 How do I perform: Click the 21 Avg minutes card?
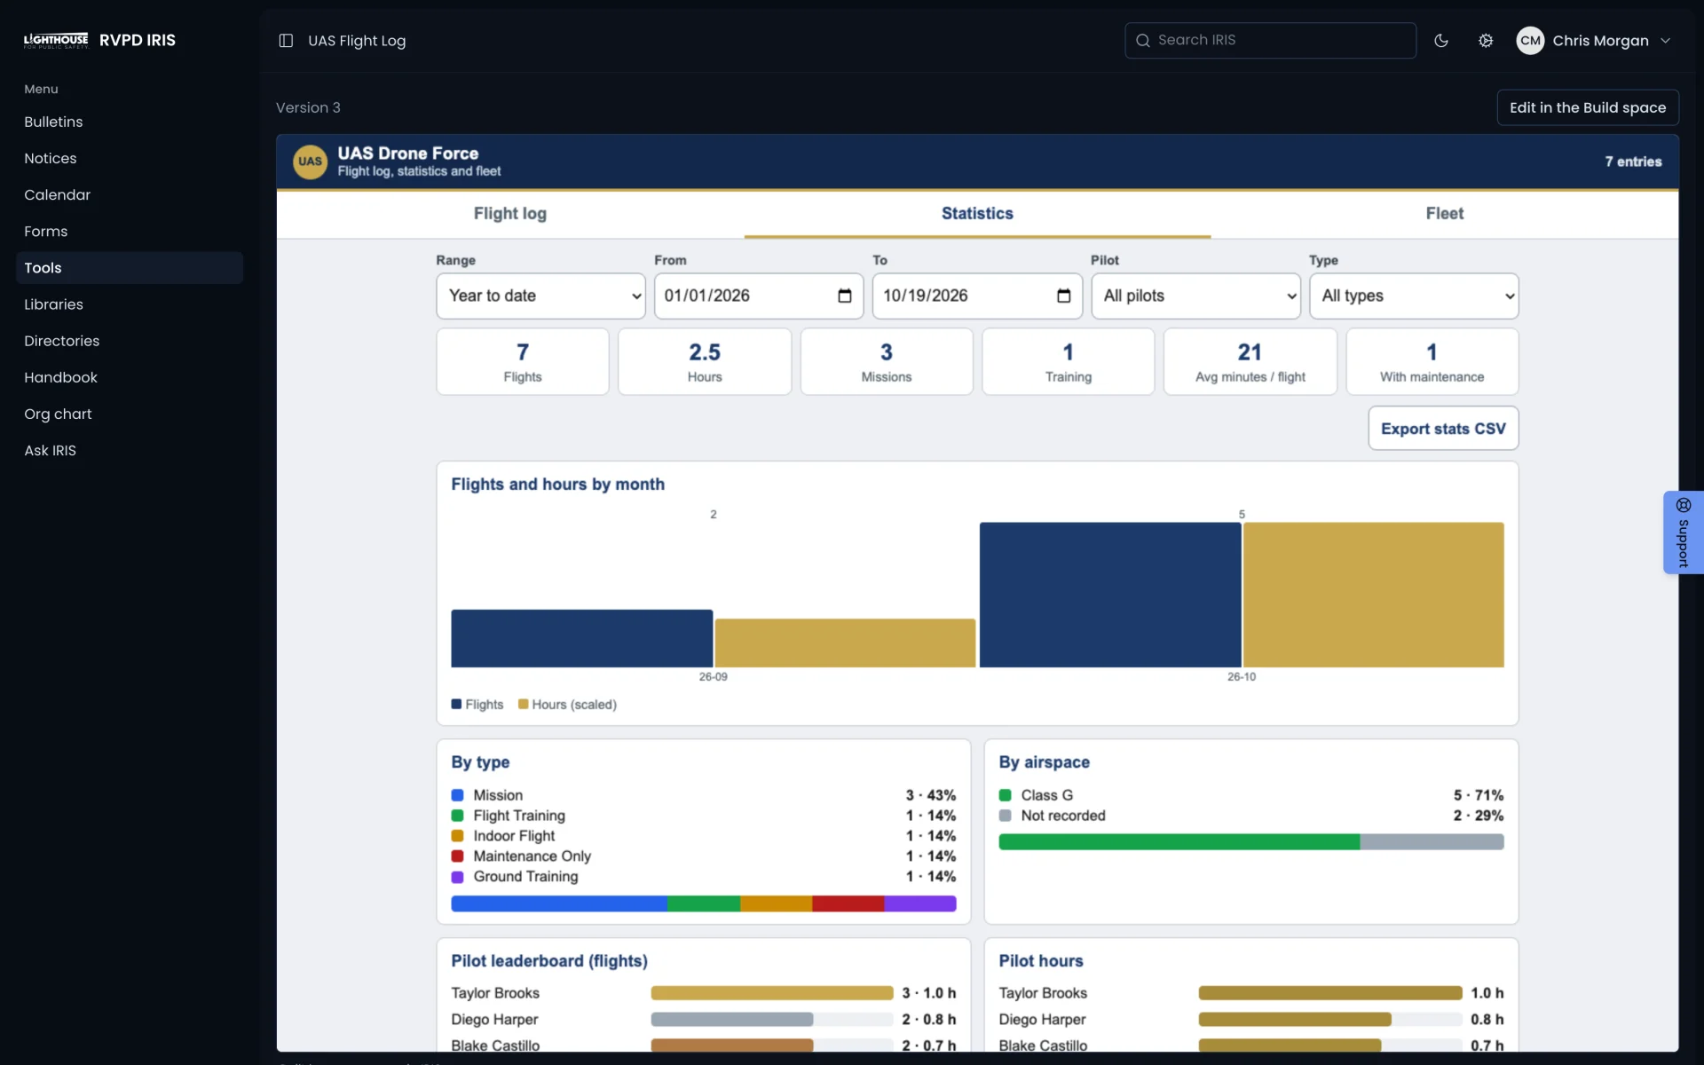[x=1250, y=362]
